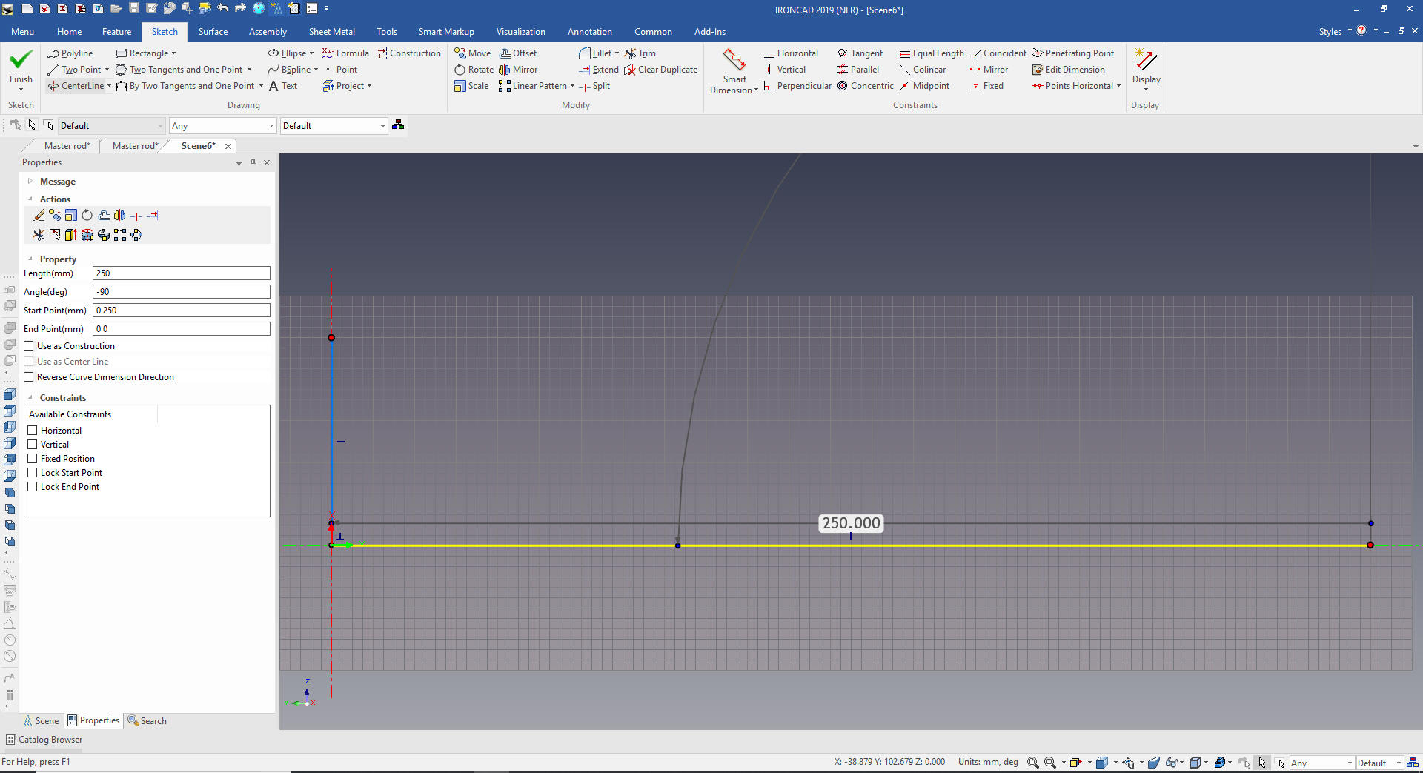
Task: Apply the Trim tool
Action: (640, 53)
